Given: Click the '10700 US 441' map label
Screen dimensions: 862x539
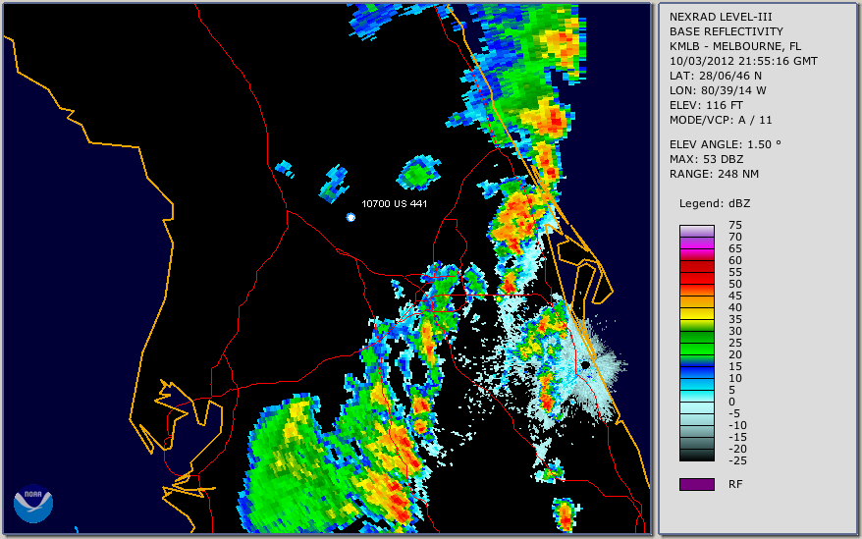Looking at the screenshot, I should click(394, 203).
